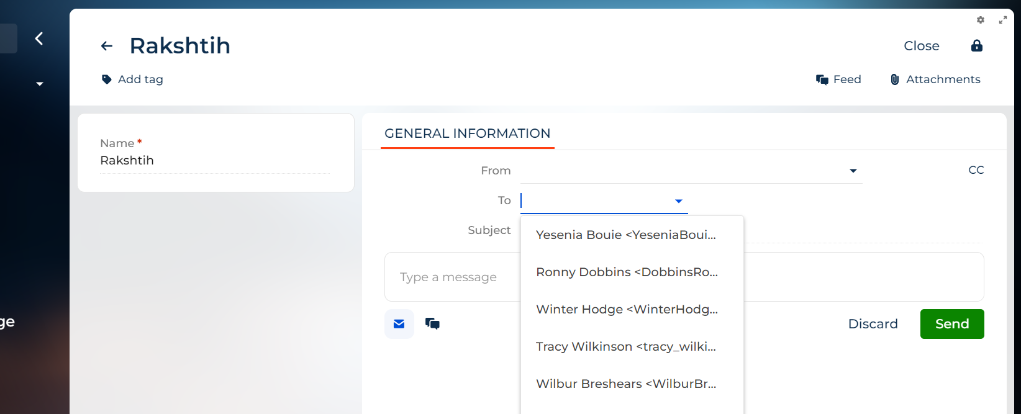
Task: Open the settings gear icon
Action: pyautogui.click(x=981, y=20)
